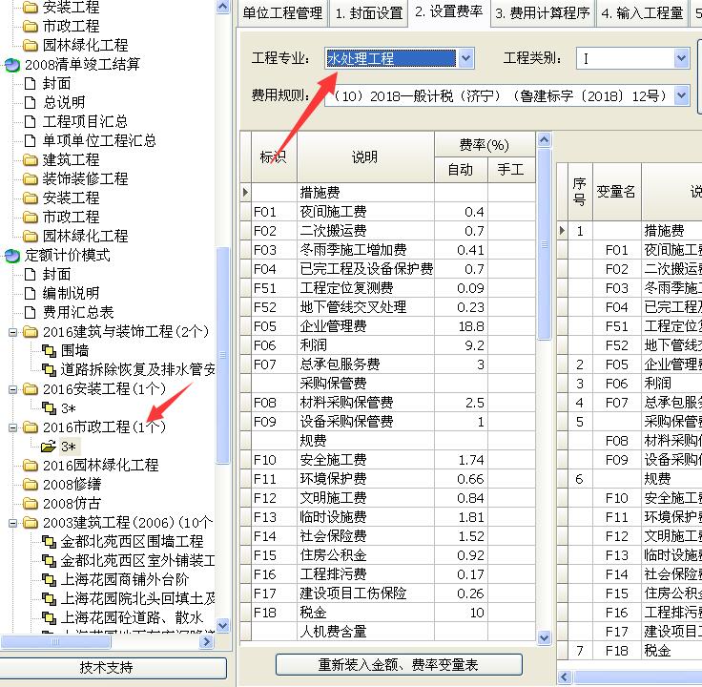Screen dimensions: 702x687
Task: Click the 重新装入金额、费率变量表 button
Action: click(399, 665)
